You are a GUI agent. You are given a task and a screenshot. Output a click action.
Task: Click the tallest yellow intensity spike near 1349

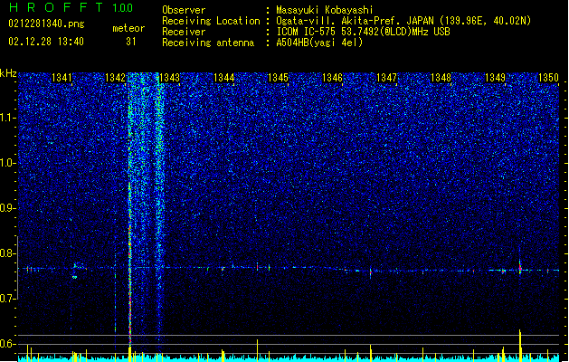520,345
